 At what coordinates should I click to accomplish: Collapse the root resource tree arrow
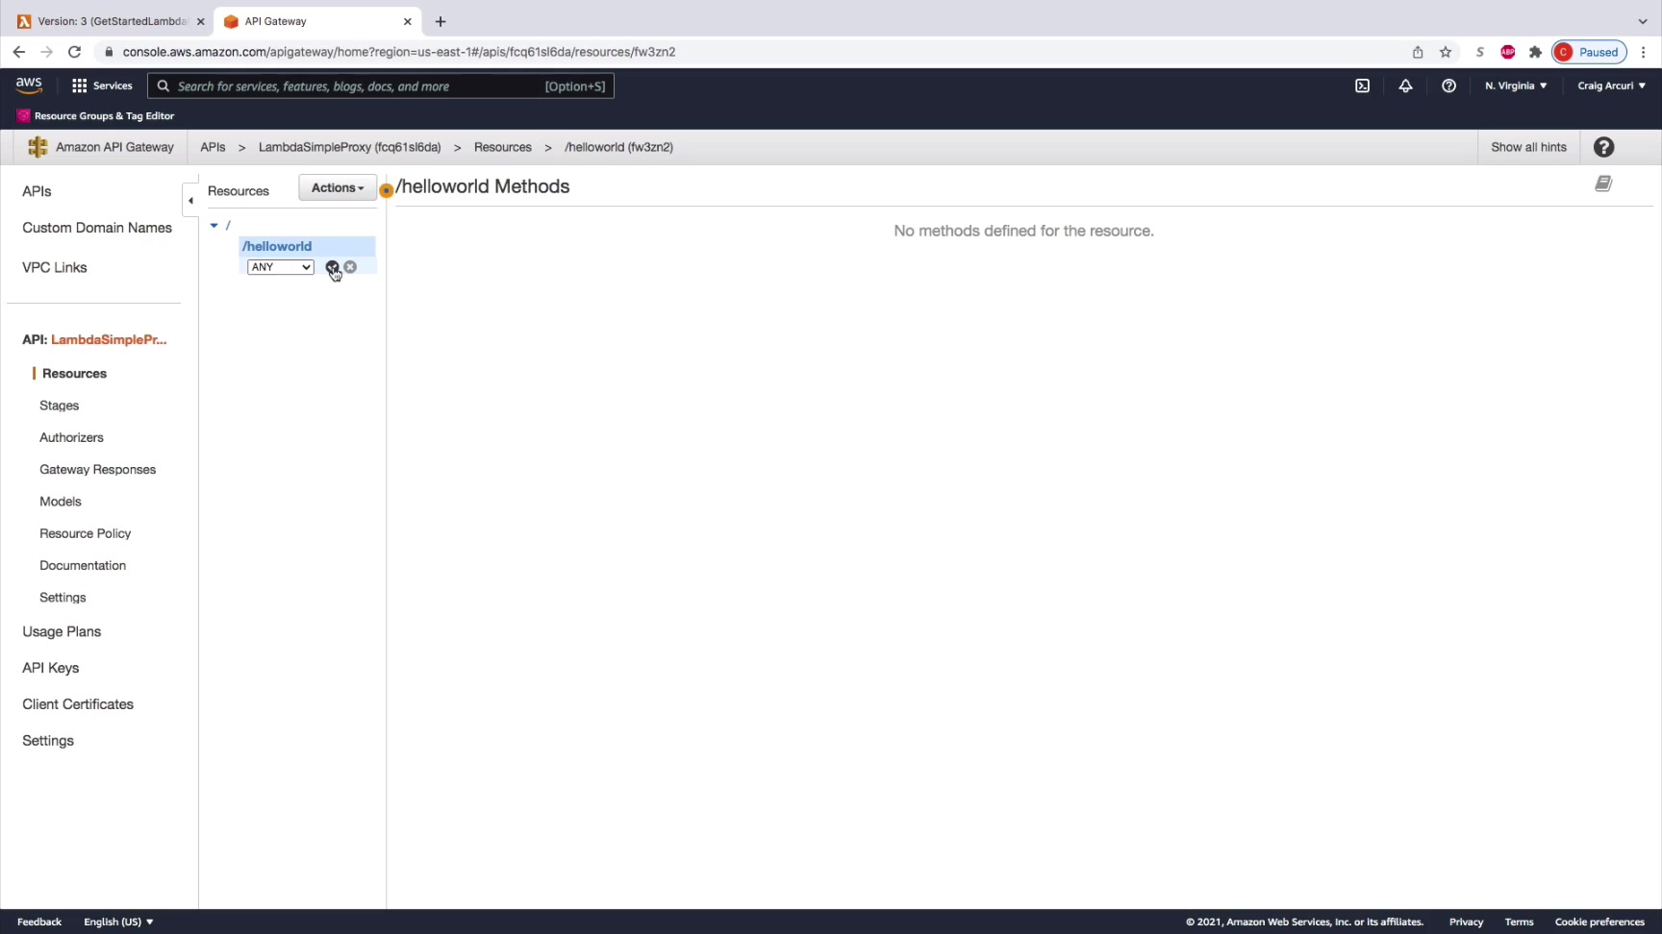pyautogui.click(x=214, y=225)
